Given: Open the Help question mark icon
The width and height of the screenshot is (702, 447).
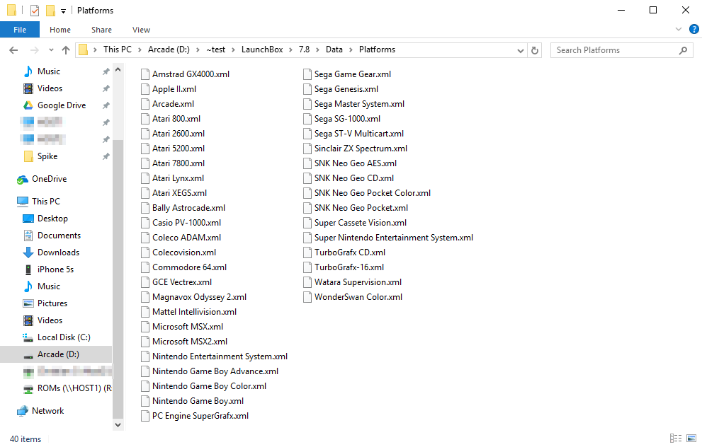Looking at the screenshot, I should (694, 29).
